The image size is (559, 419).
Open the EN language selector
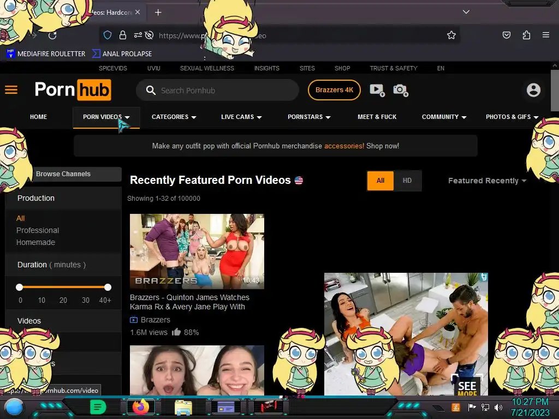pos(441,68)
